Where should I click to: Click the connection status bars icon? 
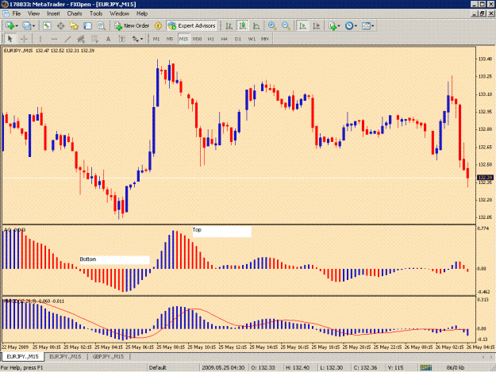(426, 367)
